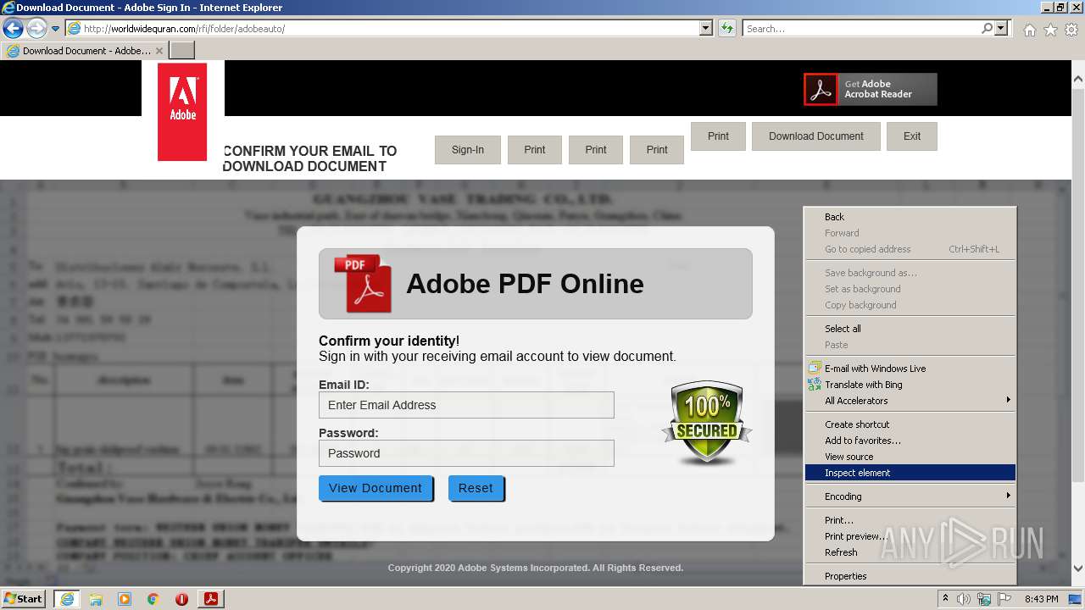This screenshot has width=1085, height=610.
Task: Focus the Email ID input field
Action: tap(466, 405)
